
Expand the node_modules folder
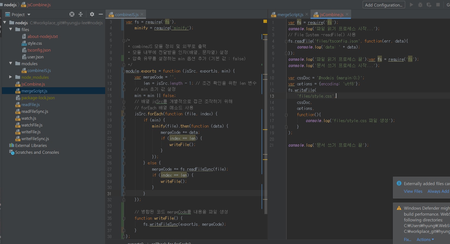pos(11,77)
